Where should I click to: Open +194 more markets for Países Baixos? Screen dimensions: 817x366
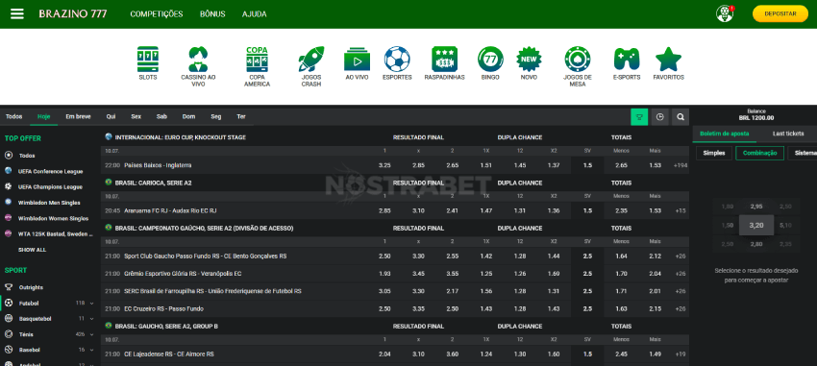680,165
